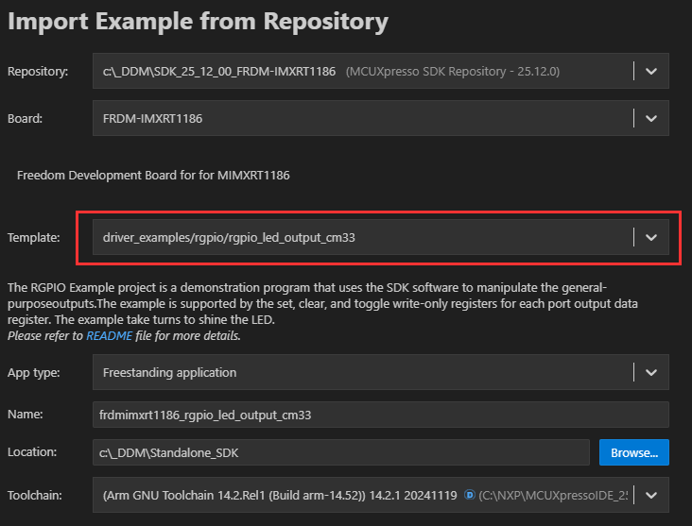This screenshot has height=526, width=692.
Task: Click into the Location input field
Action: [x=340, y=452]
